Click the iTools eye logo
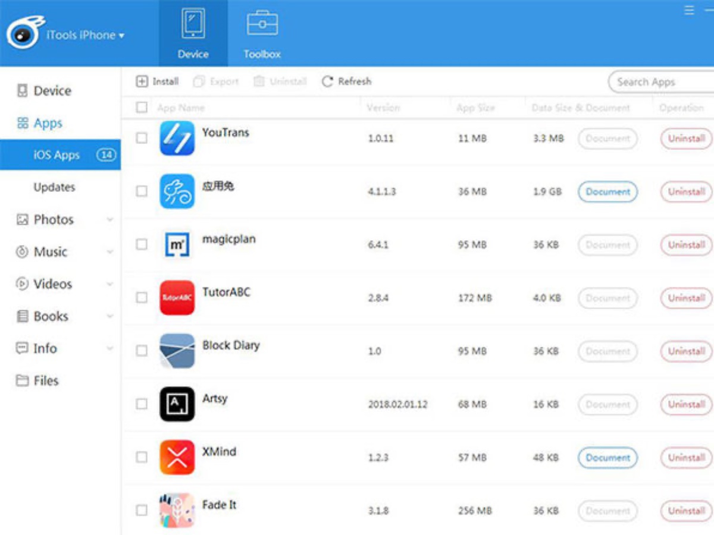714x535 pixels. coord(26,33)
